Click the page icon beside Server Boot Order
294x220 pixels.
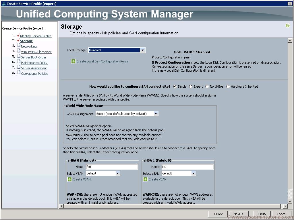[x=19, y=56]
